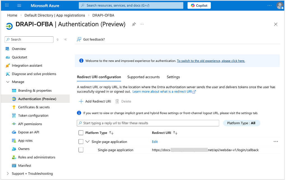This screenshot has width=286, height=180.
Task: Switch to the Supported accounts tab
Action: [143, 77]
